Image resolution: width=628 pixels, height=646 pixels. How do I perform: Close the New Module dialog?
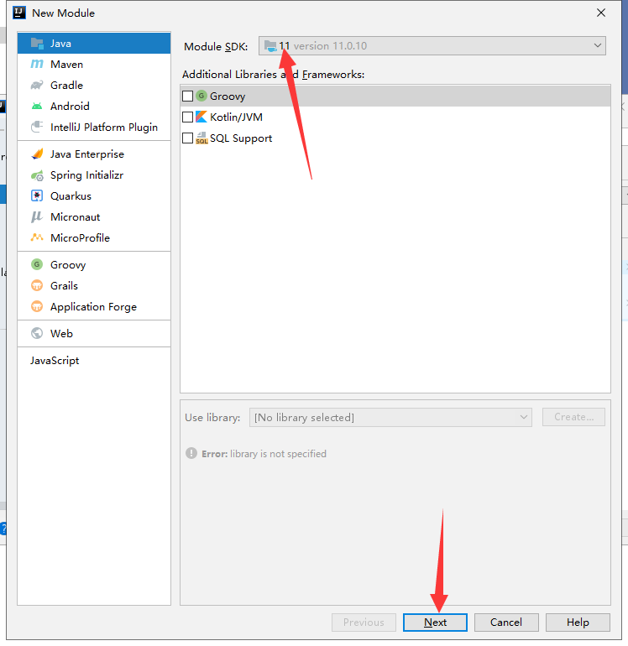pos(601,13)
